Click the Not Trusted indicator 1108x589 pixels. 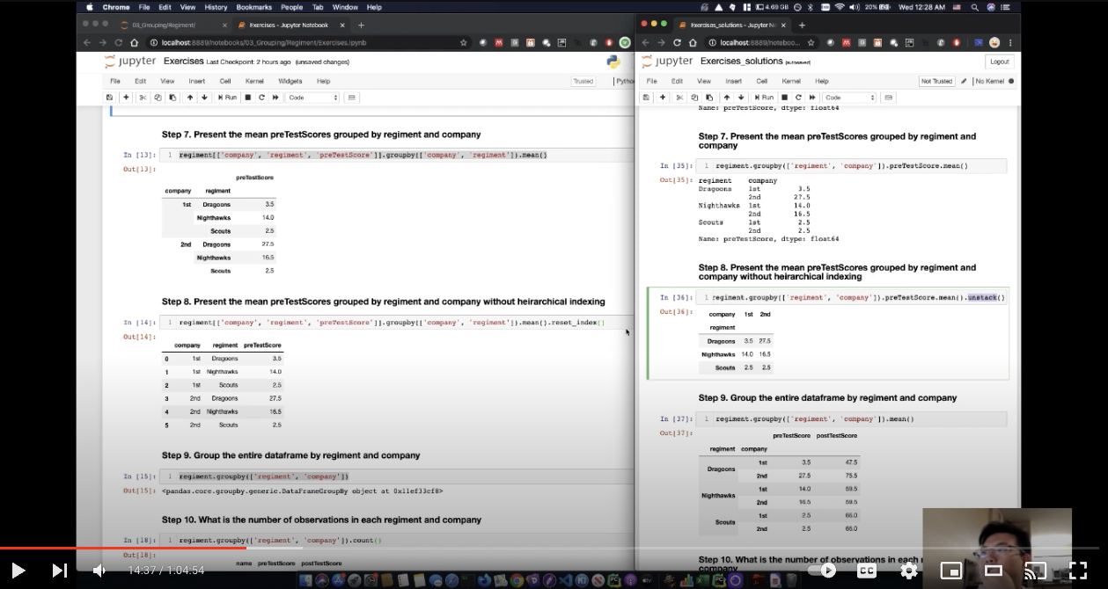click(x=936, y=81)
